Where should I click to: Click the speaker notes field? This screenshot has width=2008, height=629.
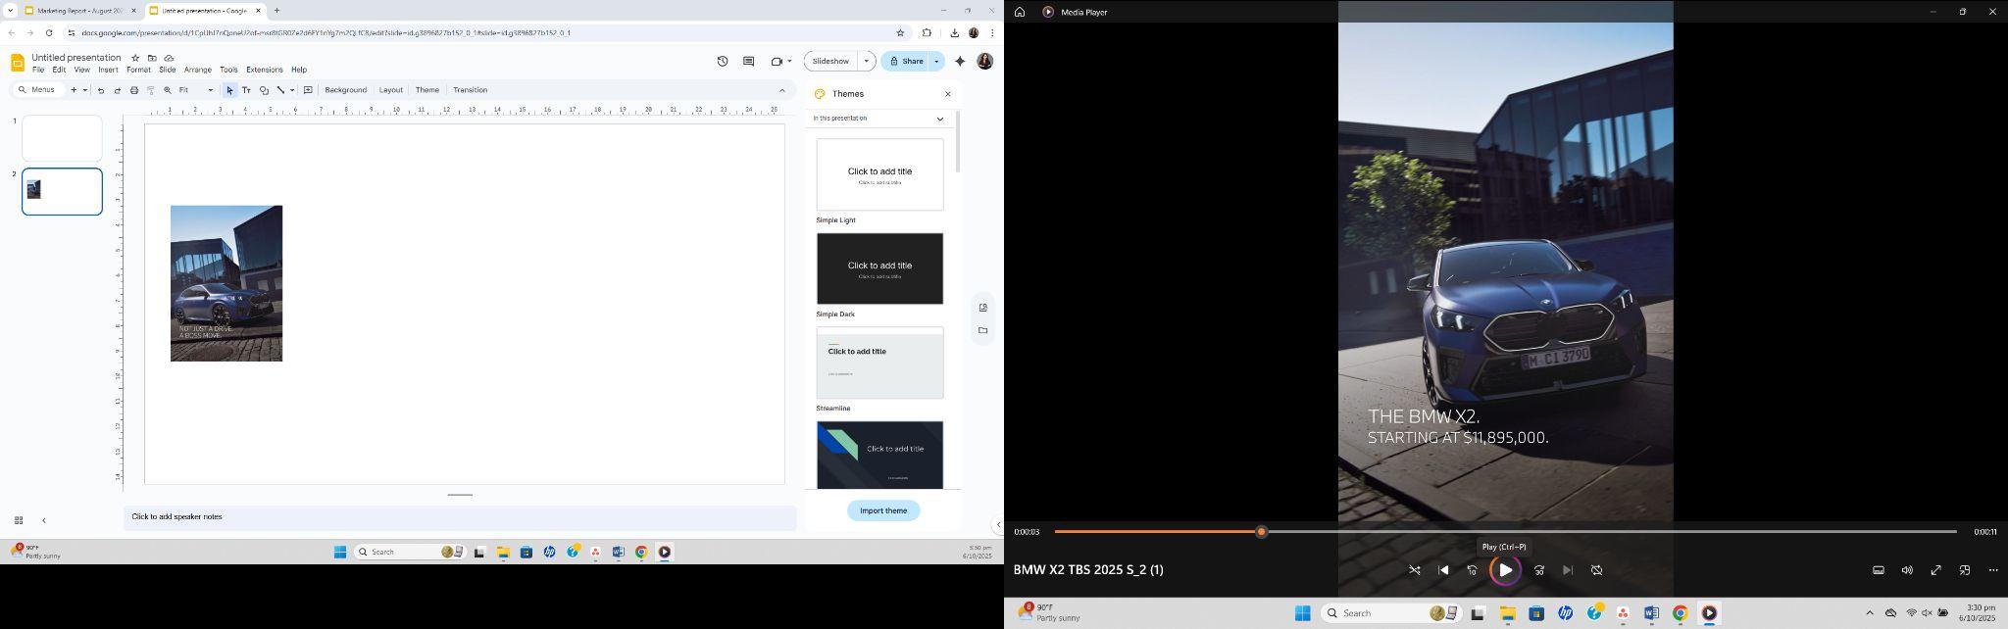click(460, 517)
